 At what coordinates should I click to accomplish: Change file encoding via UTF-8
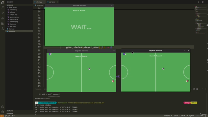click(183, 116)
